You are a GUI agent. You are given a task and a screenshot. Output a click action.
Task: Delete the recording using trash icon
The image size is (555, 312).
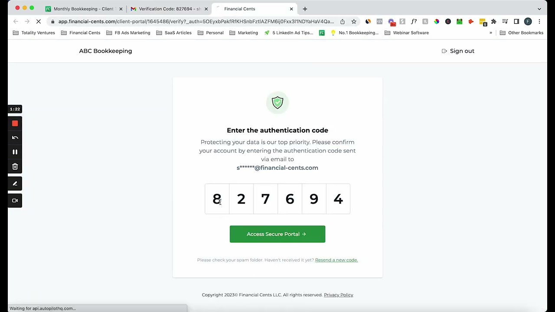coord(15,166)
